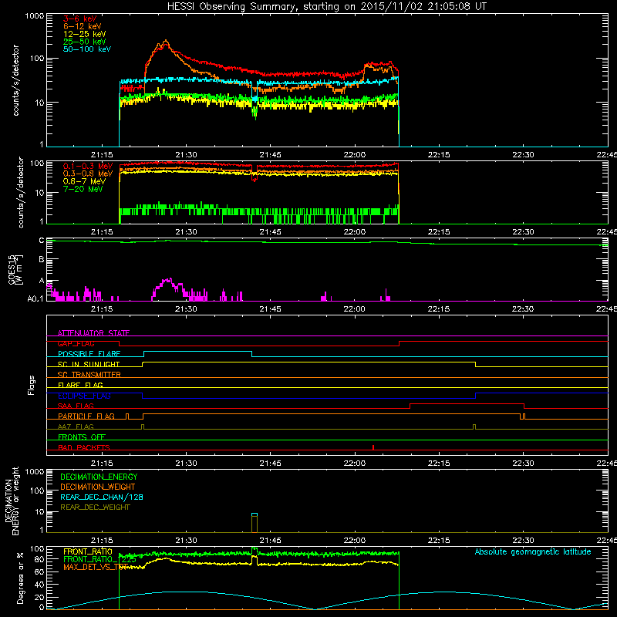Viewport: 617px width, 617px height.
Task: Click the A0.1 tick label on GOES panel
Action: [35, 299]
